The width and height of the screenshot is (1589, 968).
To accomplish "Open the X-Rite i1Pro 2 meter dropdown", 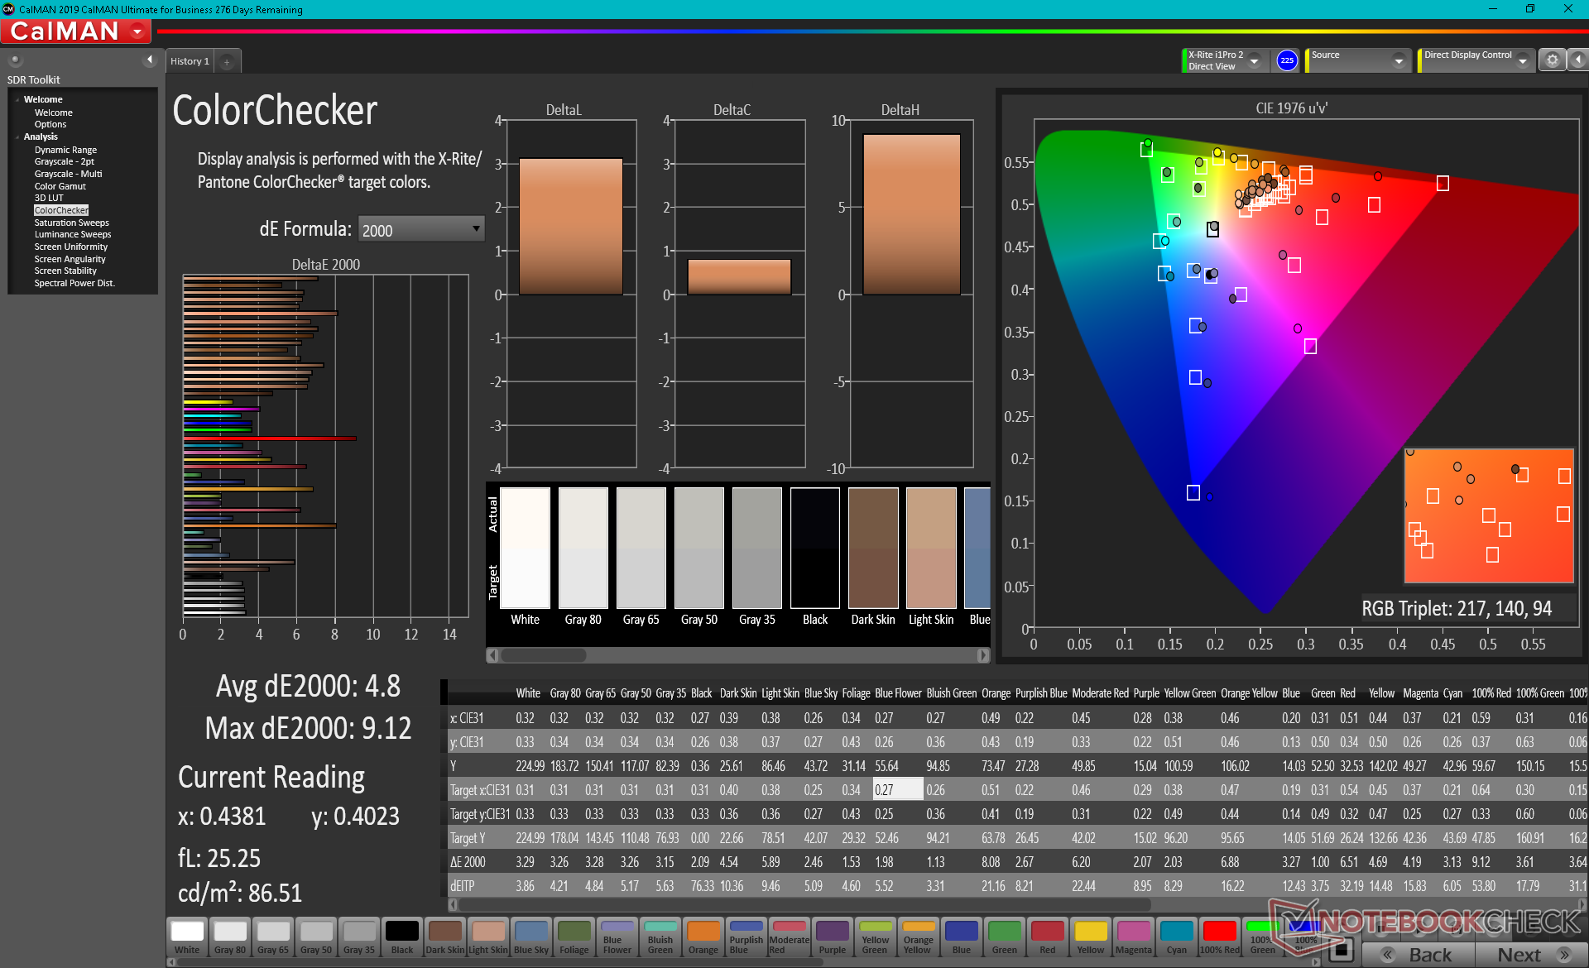I will pyautogui.click(x=1254, y=60).
